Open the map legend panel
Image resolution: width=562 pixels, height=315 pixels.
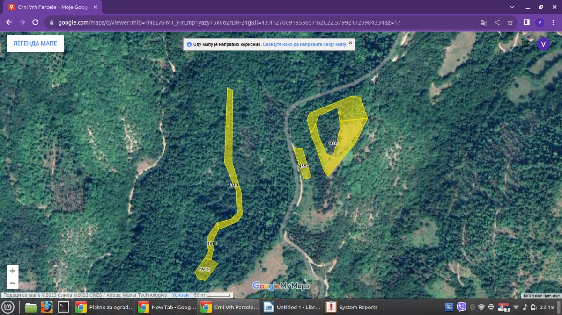(35, 43)
